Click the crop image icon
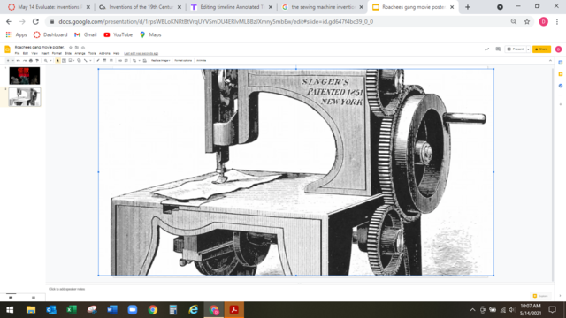 [134, 61]
